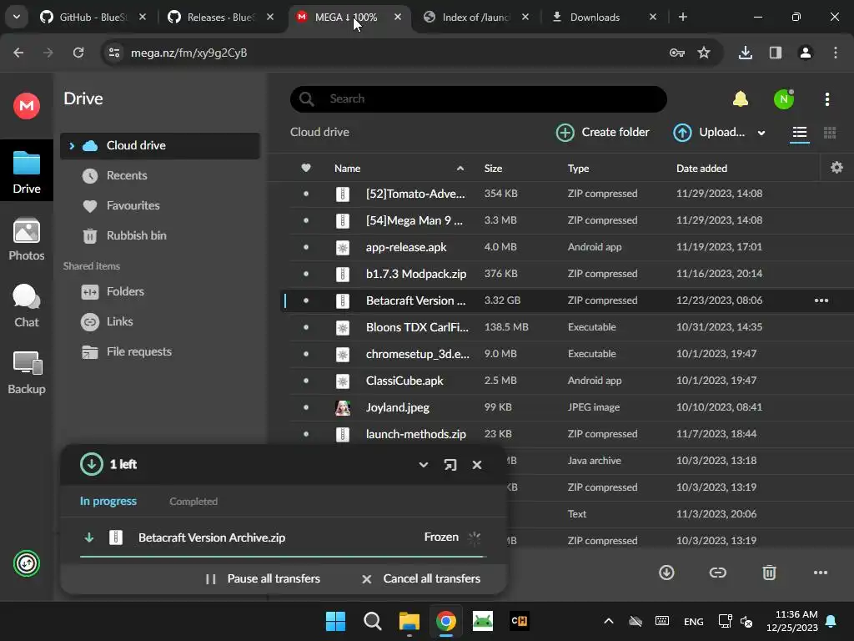
Task: Sort by Name column arrow
Action: pyautogui.click(x=460, y=169)
